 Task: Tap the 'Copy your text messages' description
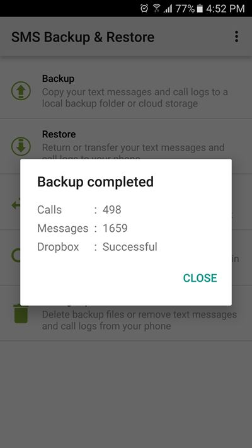(135, 98)
